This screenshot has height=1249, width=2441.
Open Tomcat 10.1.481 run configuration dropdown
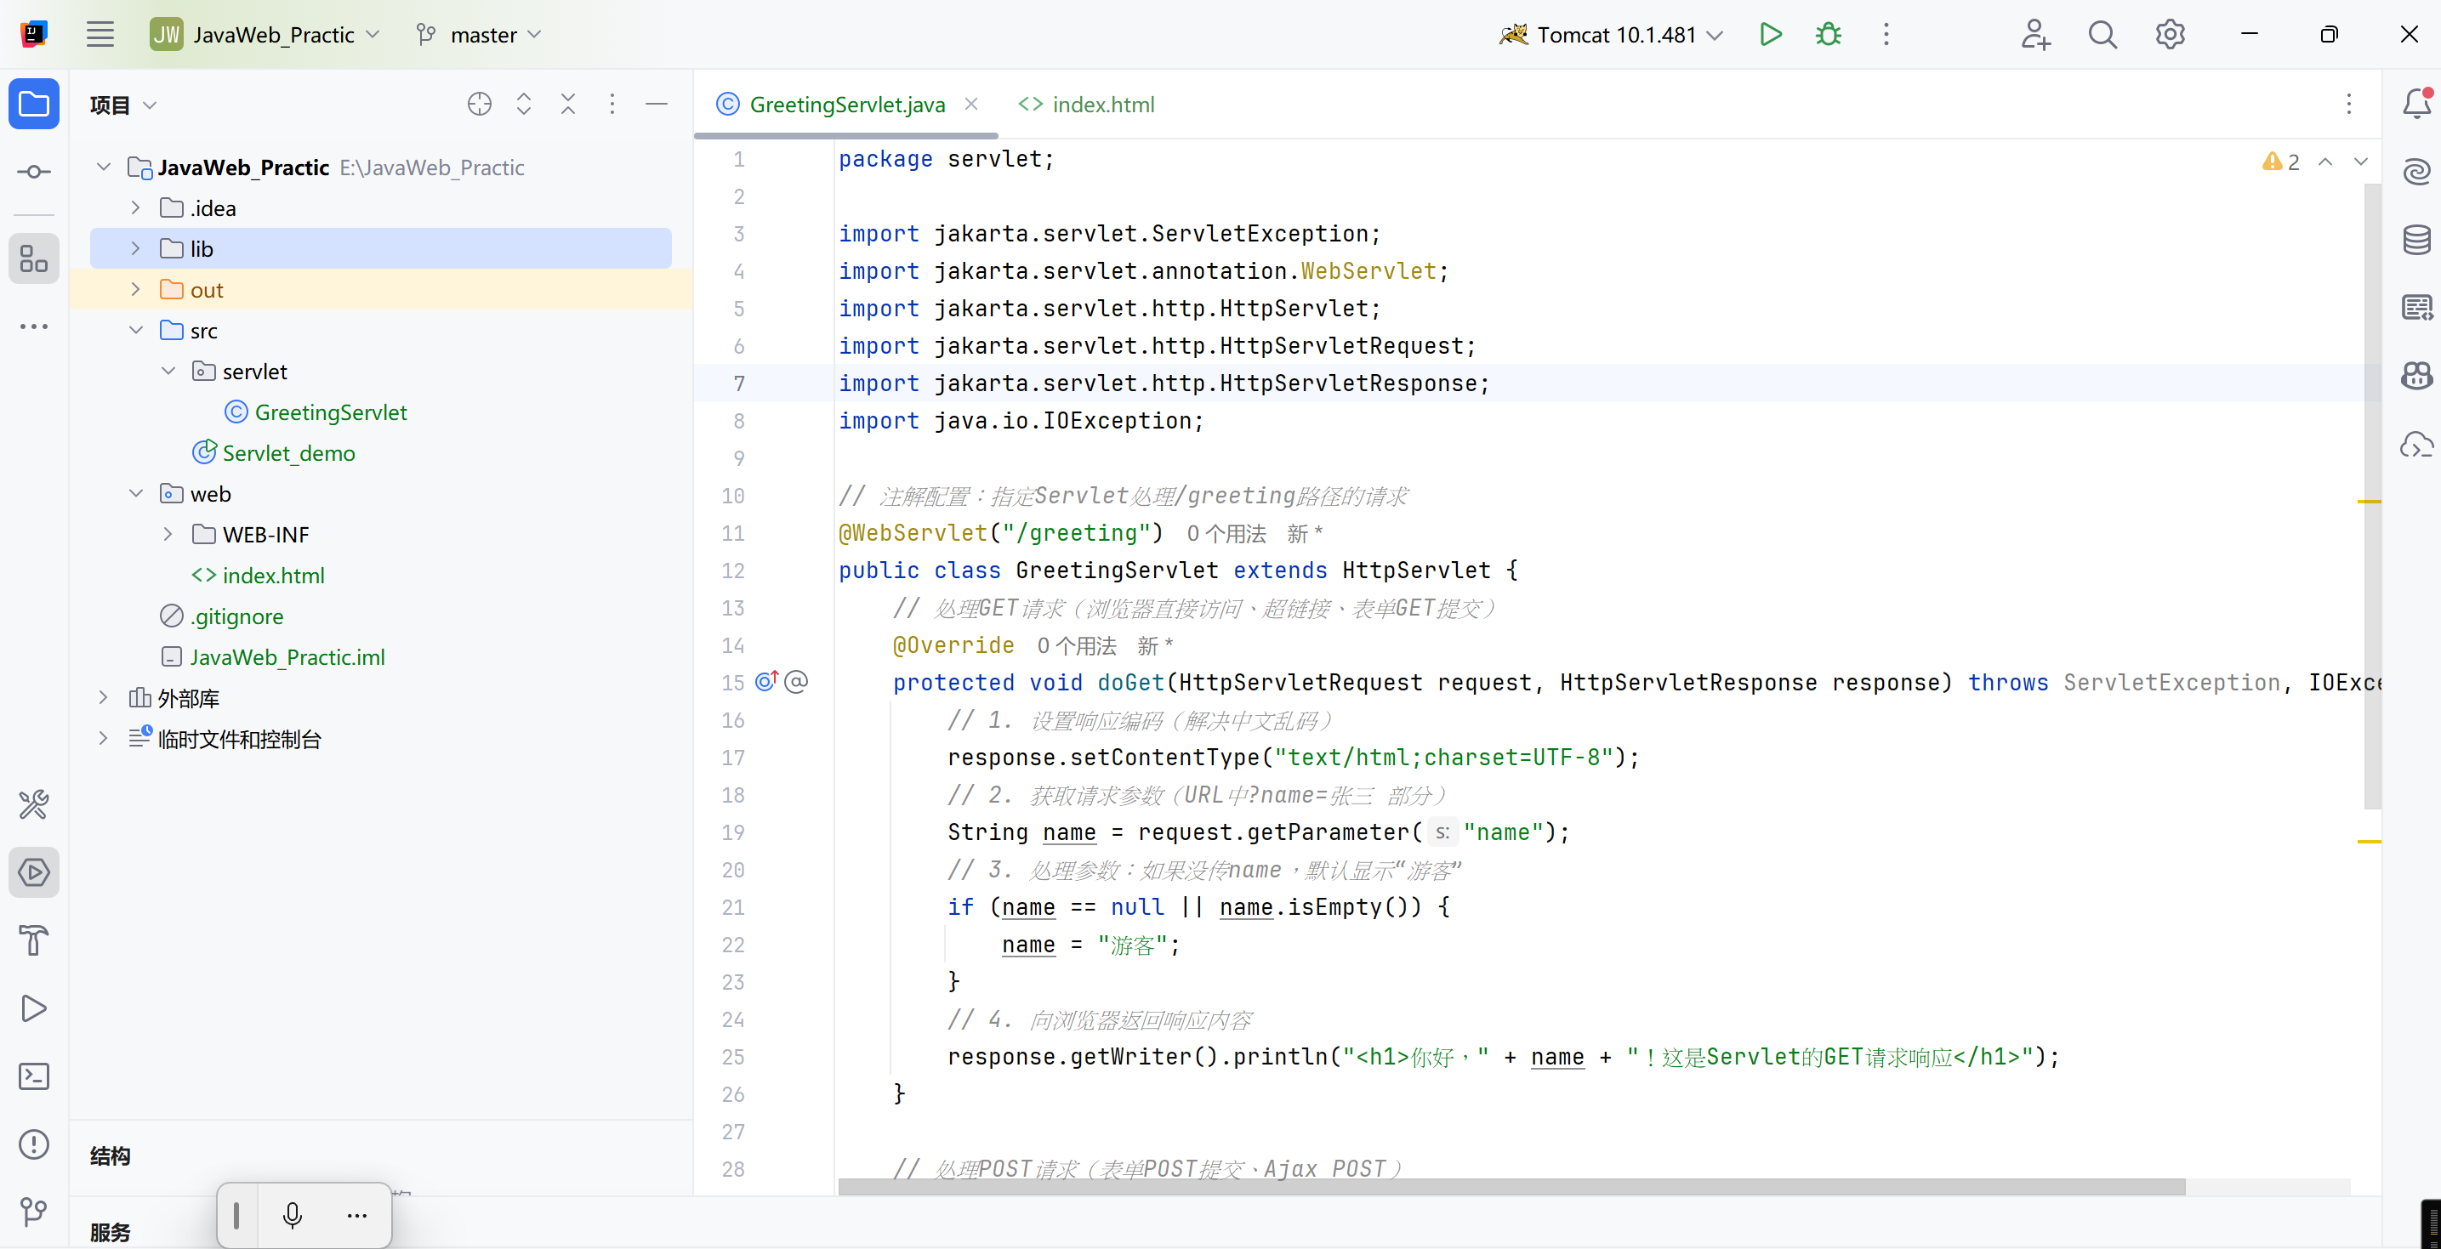pos(1611,35)
